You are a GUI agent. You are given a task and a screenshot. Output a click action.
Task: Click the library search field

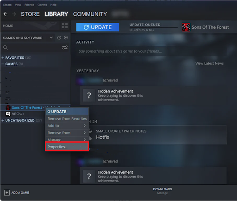pyautogui.click(x=35, y=48)
